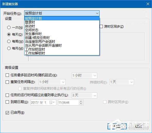Close the 新建触发器 dialog
This screenshot has width=152, height=133.
(148, 4)
